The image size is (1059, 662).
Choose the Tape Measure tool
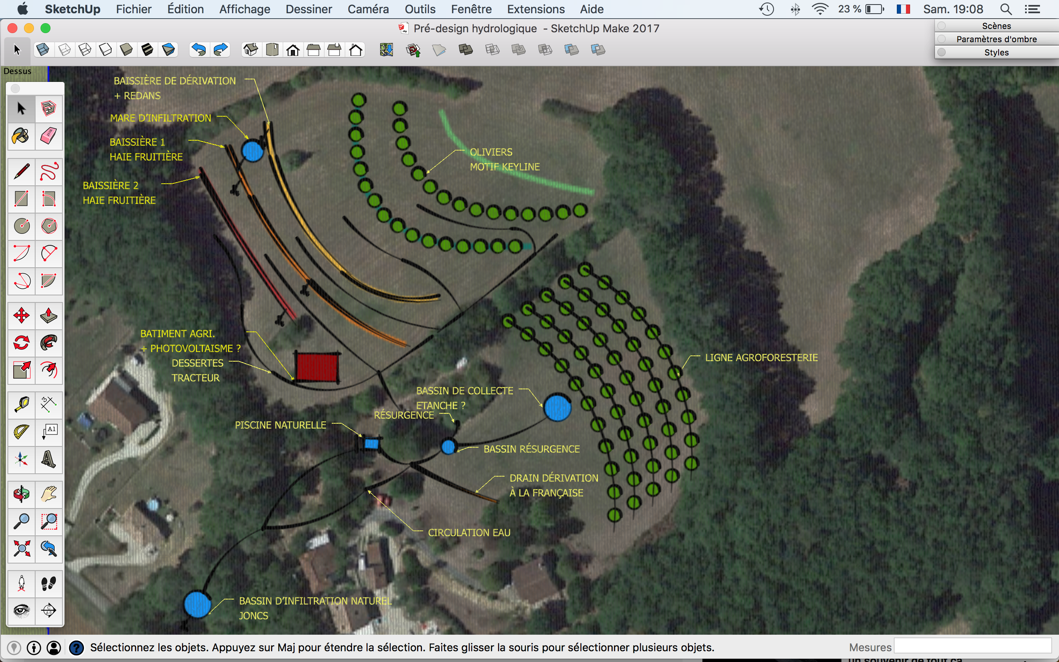pyautogui.click(x=21, y=404)
